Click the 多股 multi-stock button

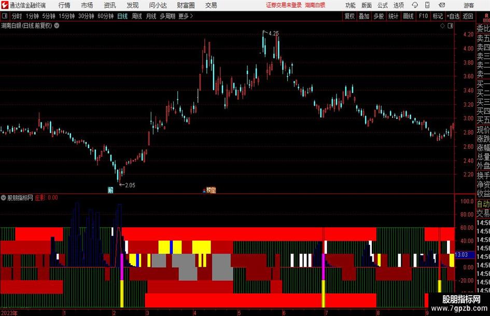tap(379, 16)
